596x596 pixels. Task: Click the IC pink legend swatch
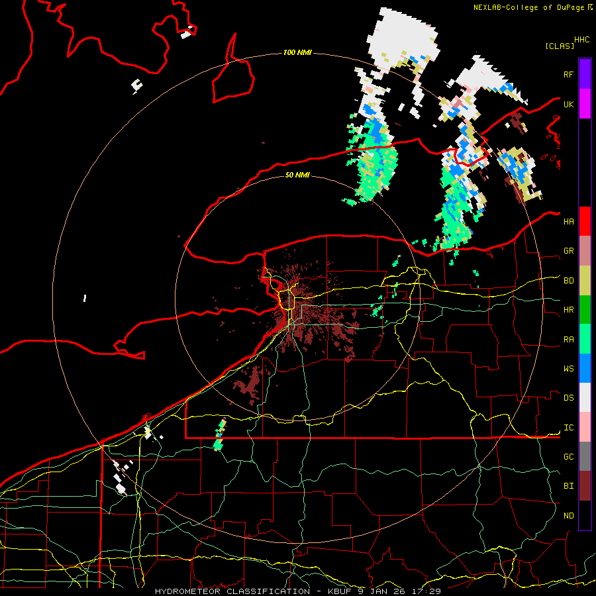[585, 427]
